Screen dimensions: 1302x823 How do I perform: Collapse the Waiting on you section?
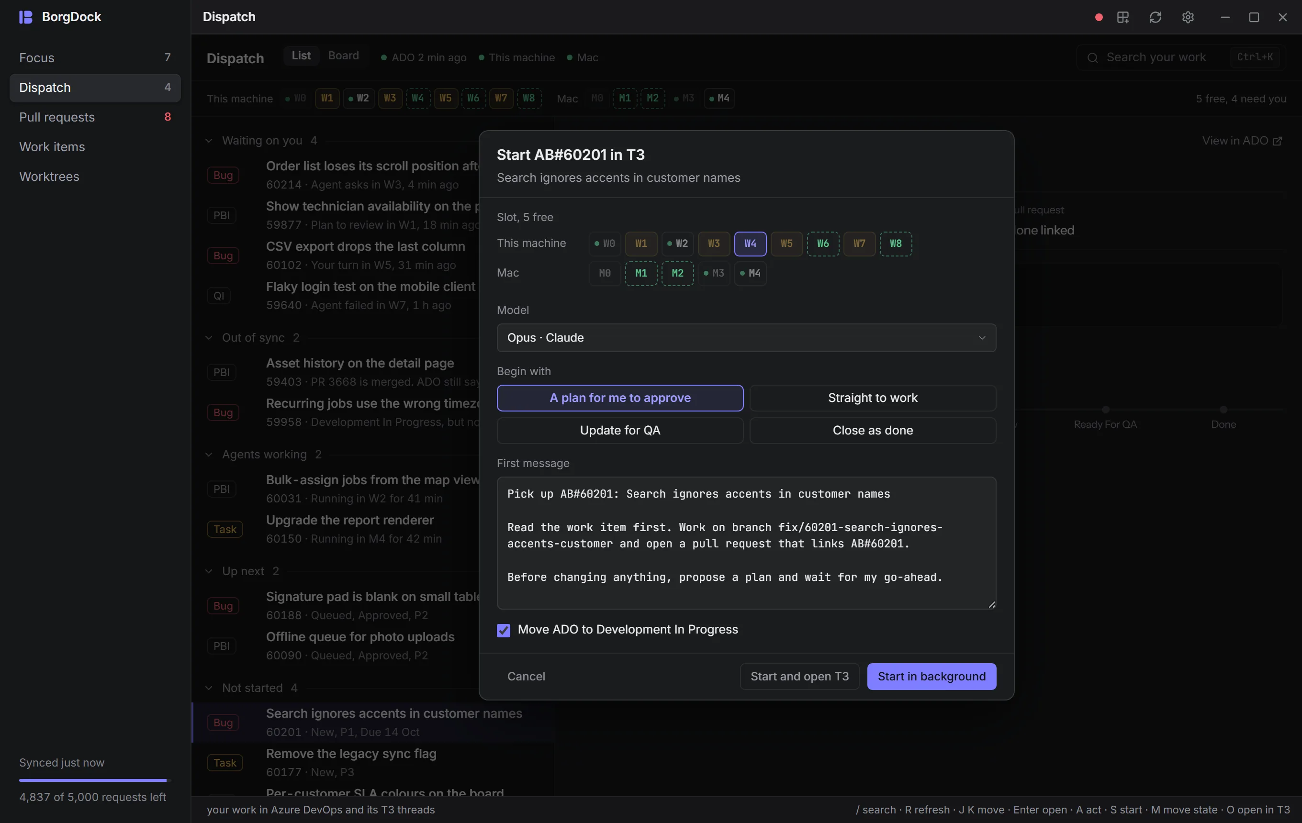coord(209,141)
